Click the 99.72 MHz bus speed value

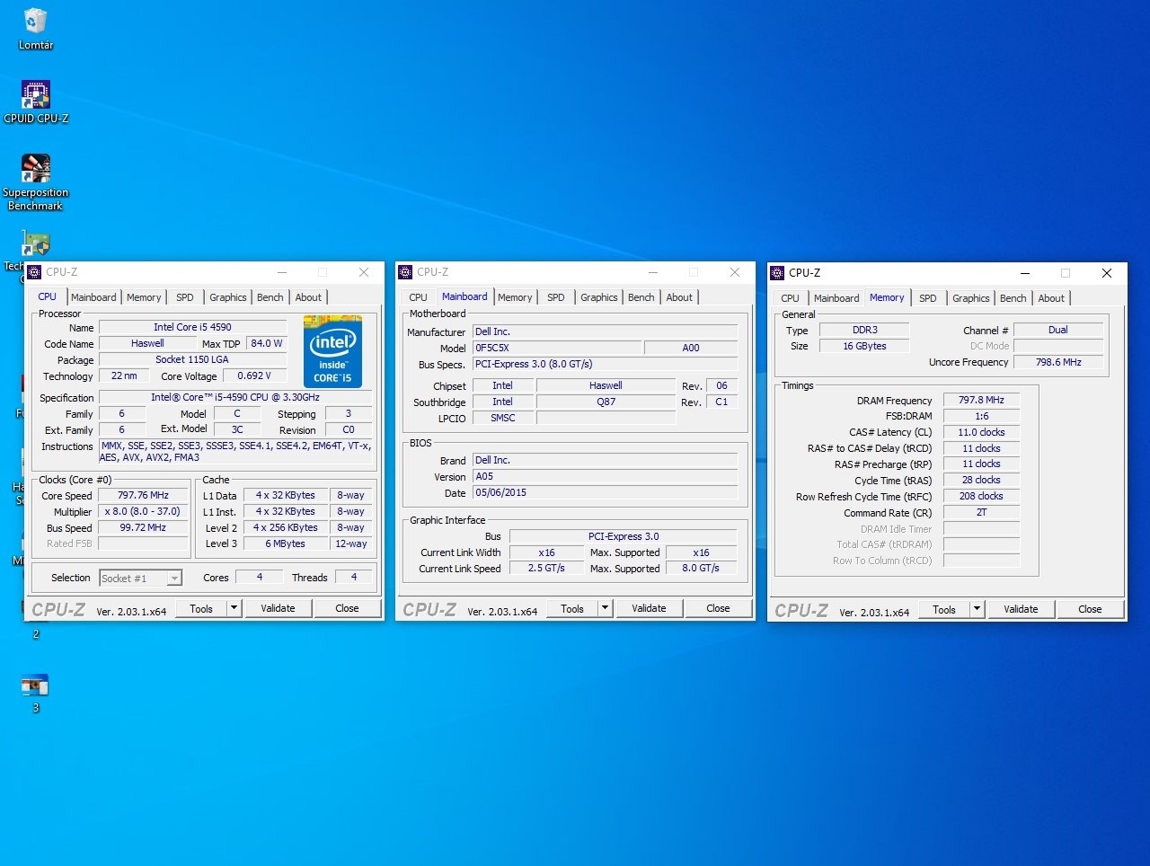(x=144, y=527)
